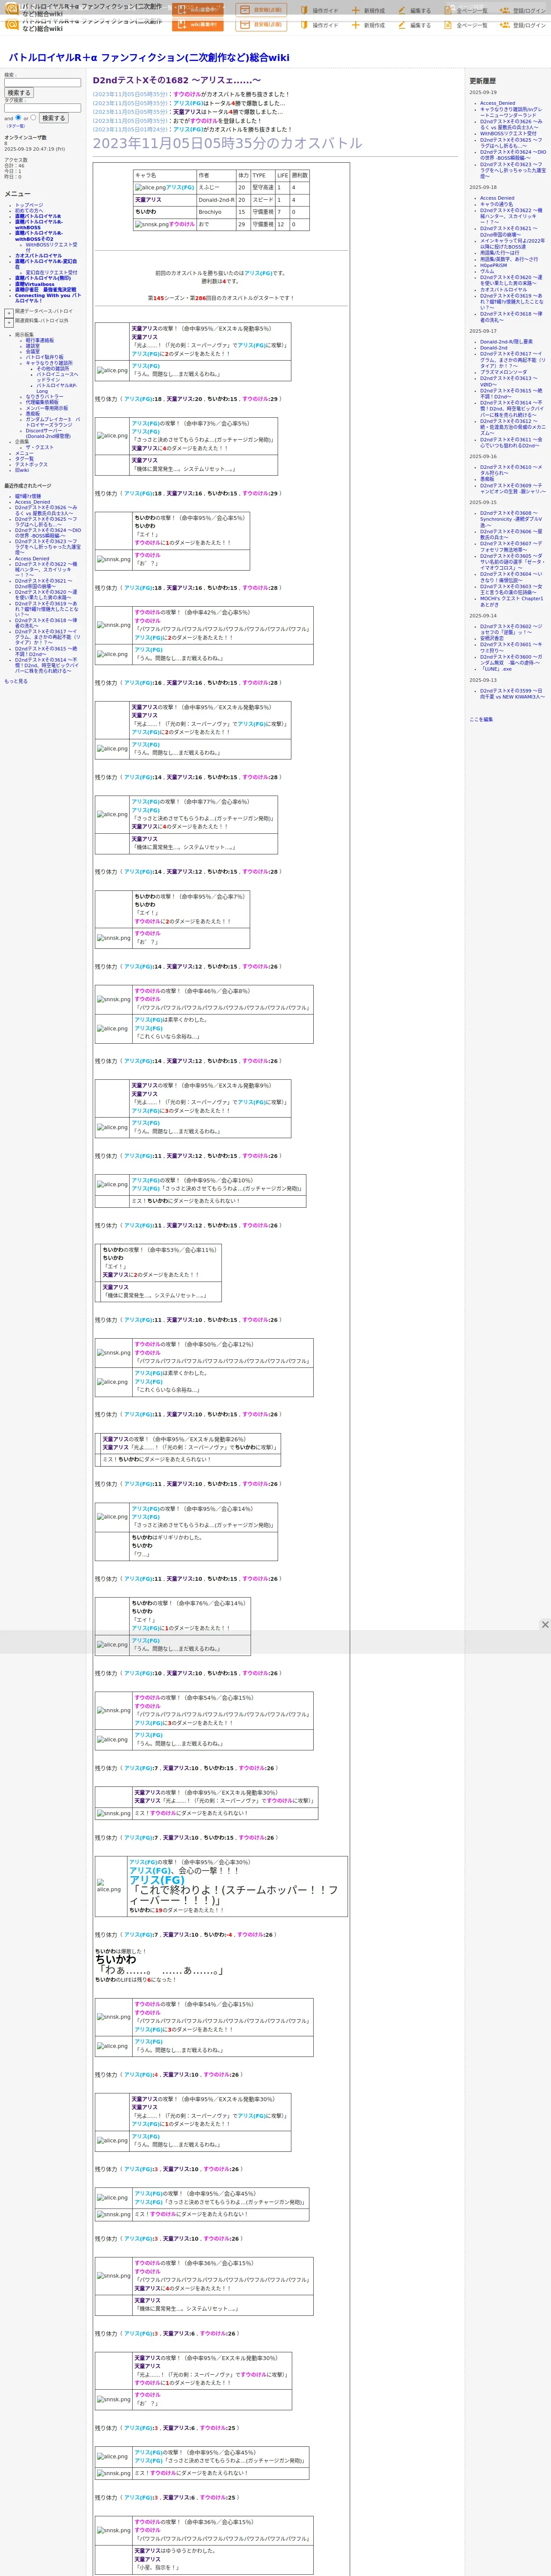Select the 'or' radio option for tag search

coord(33,118)
